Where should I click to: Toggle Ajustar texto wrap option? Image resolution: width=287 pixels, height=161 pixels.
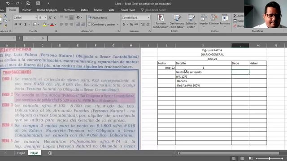click(98, 17)
